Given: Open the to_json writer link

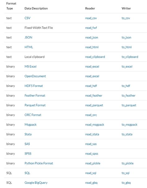Looking at the screenshot, I should [x=127, y=38].
